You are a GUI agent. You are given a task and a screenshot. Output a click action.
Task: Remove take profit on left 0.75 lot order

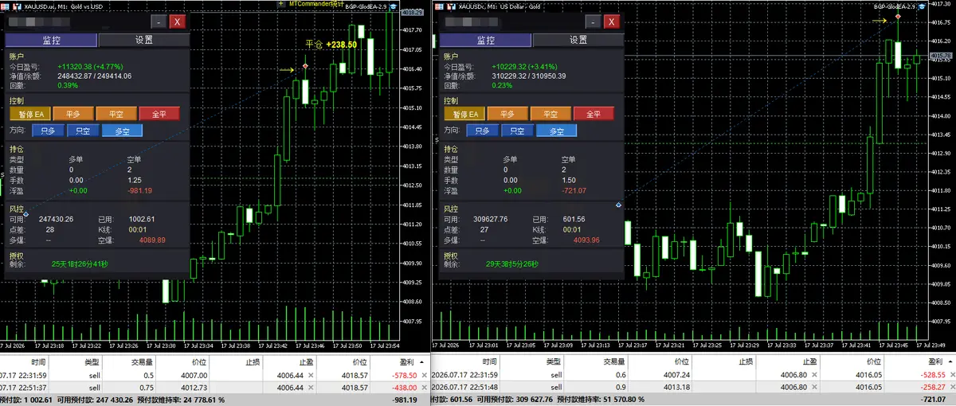(311, 387)
